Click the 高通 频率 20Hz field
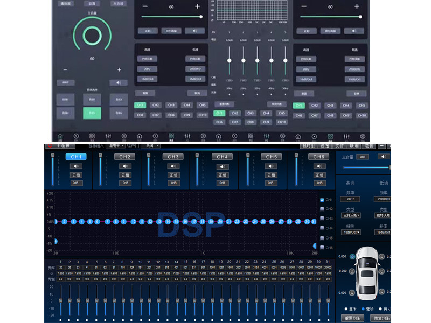The image size is (431, 323). click(350, 199)
